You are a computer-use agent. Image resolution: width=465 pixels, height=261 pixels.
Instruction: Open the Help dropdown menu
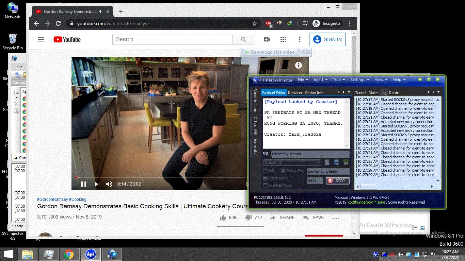pyautogui.click(x=399, y=80)
